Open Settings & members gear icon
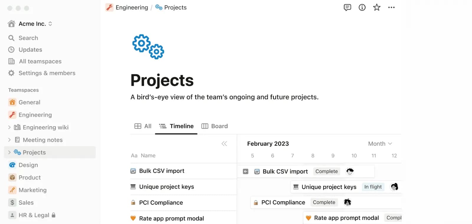This screenshot has width=472, height=224. (x=12, y=73)
